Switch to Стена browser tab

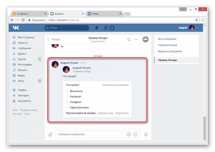[x=104, y=14]
